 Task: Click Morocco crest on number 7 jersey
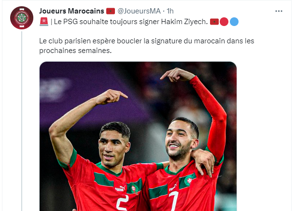tap(188, 180)
